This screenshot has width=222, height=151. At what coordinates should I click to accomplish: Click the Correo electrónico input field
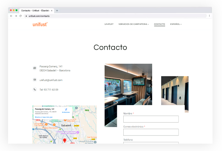(151, 132)
